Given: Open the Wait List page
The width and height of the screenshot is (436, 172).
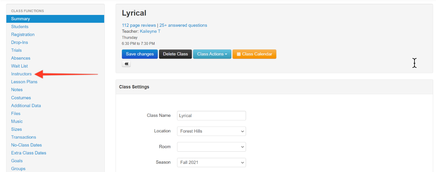Looking at the screenshot, I should [x=19, y=66].
